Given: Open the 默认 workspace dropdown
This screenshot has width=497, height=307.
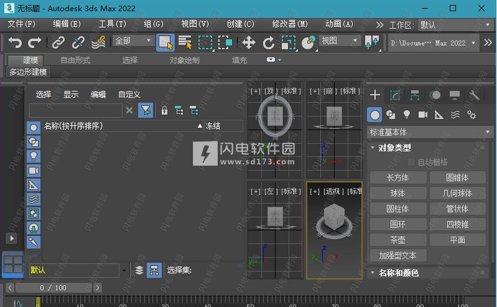Looking at the screenshot, I should coord(455,25).
